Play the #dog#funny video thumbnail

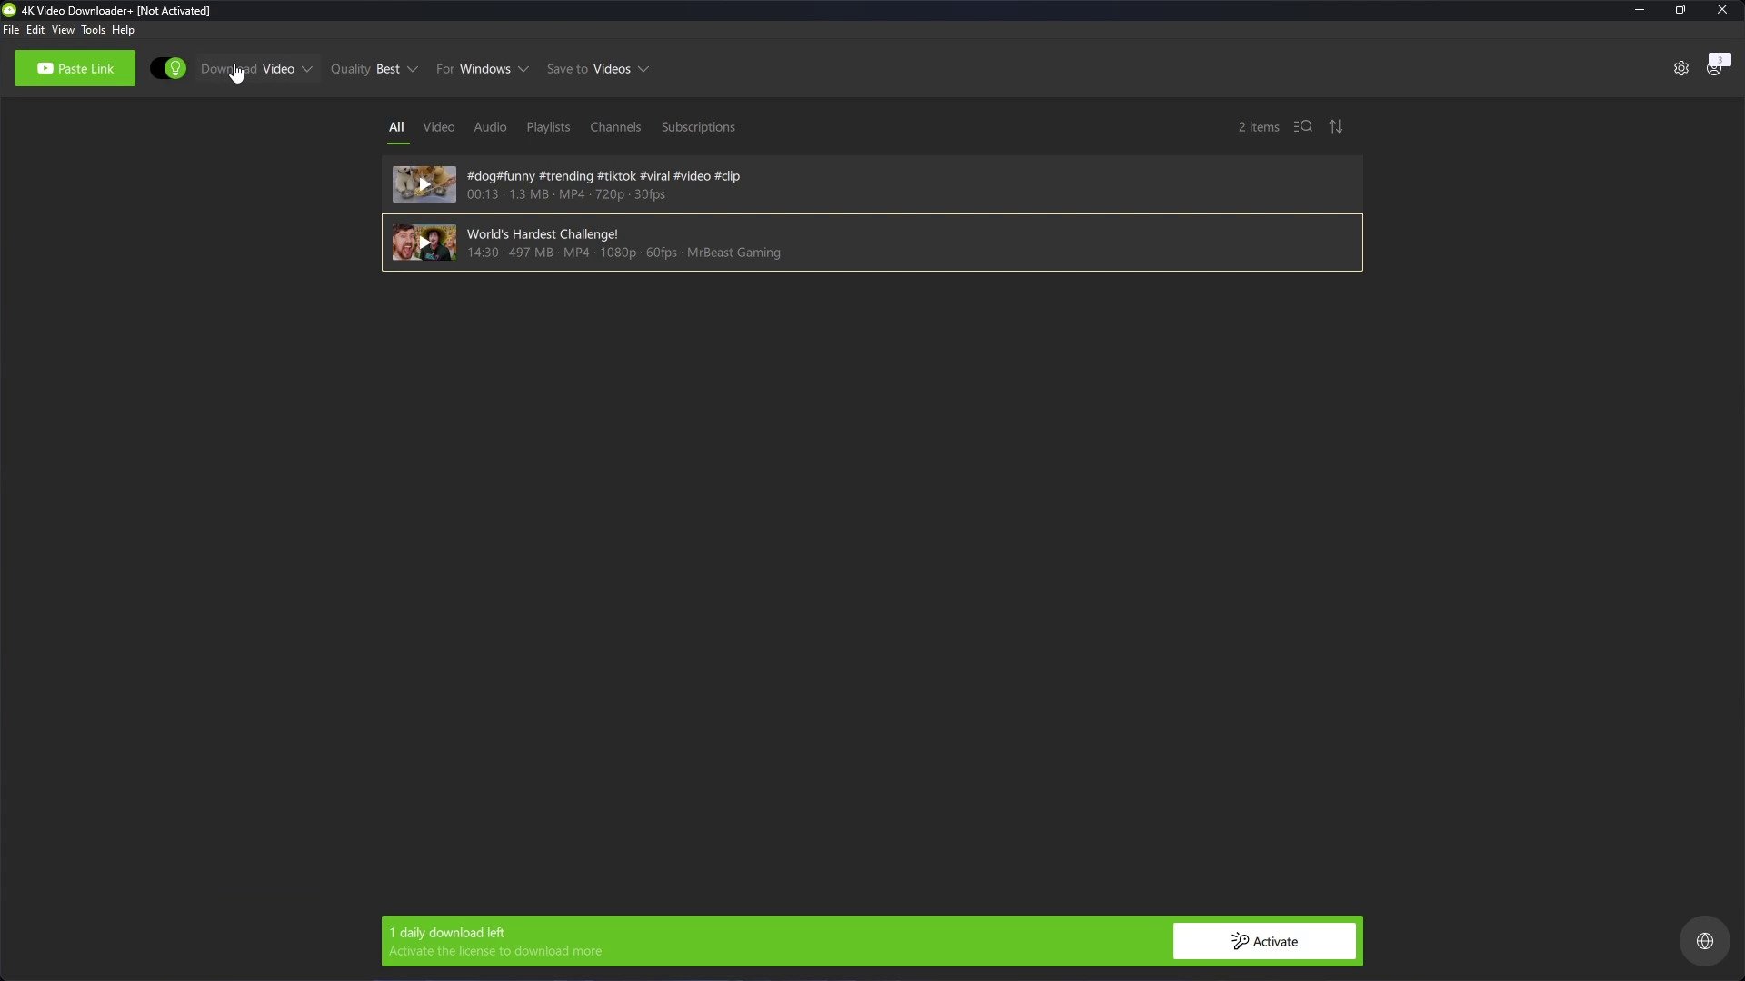tap(424, 184)
